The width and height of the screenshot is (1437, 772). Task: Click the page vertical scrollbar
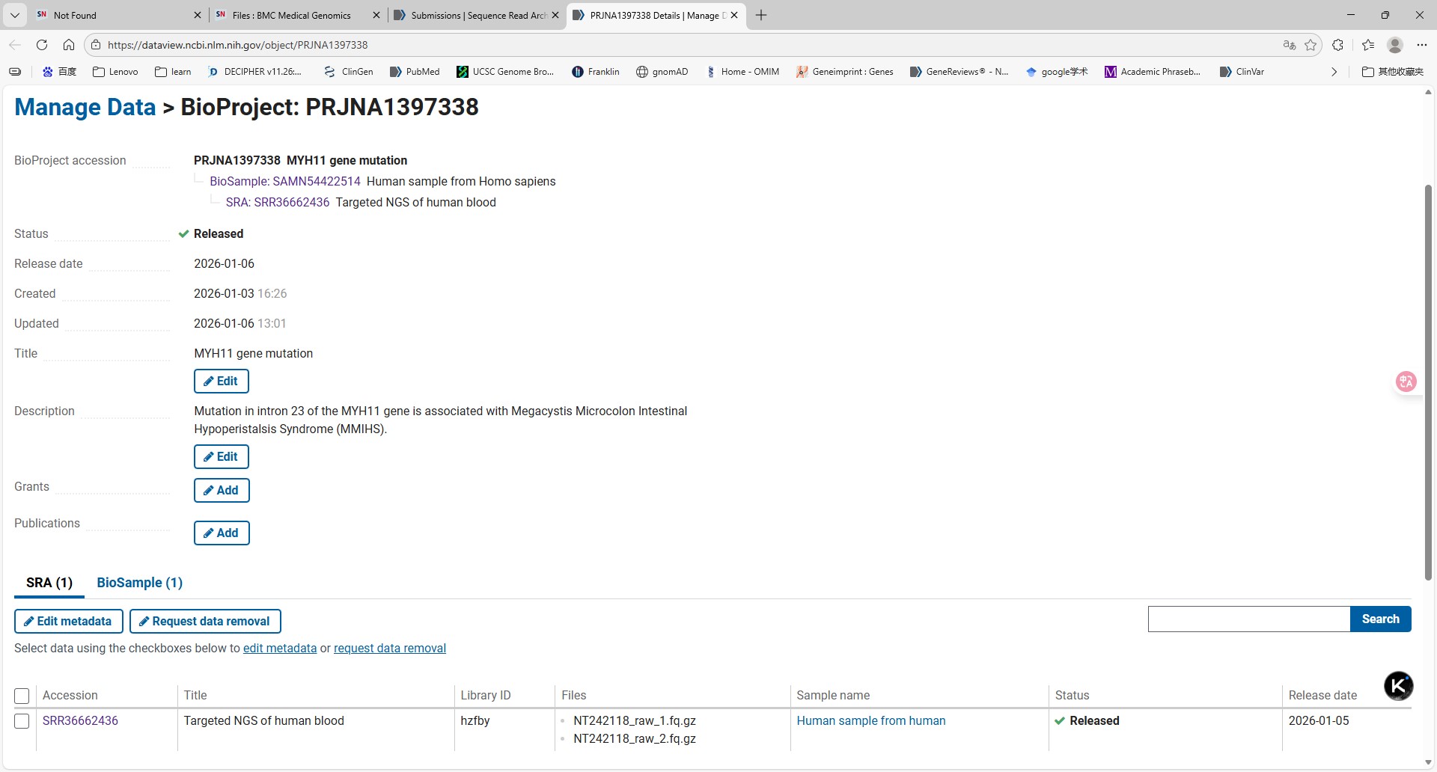click(1428, 382)
